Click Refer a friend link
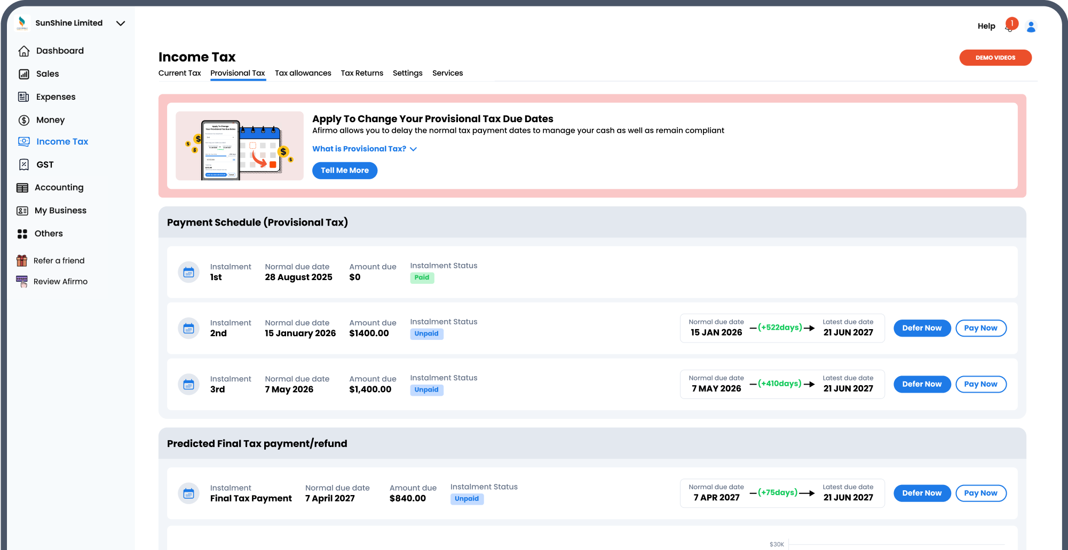The height and width of the screenshot is (550, 1068). [x=59, y=260]
